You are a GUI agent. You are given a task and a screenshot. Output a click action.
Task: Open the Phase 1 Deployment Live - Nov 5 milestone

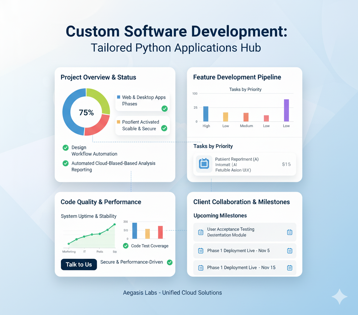click(x=238, y=251)
